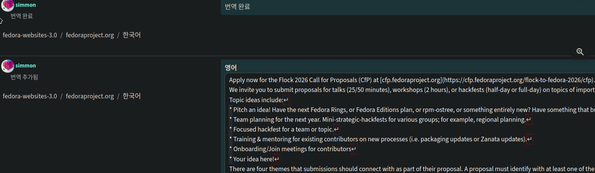Click the 번역 추가됨 action label
Viewport: 595px width, 173px height.
point(24,77)
